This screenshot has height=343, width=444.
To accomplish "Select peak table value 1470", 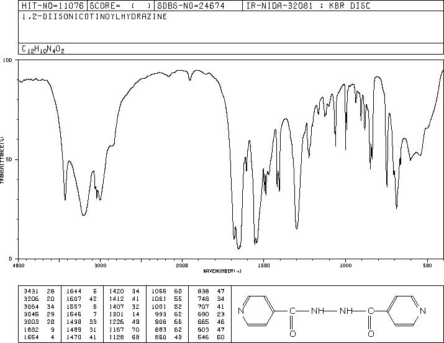I will point(74,337).
